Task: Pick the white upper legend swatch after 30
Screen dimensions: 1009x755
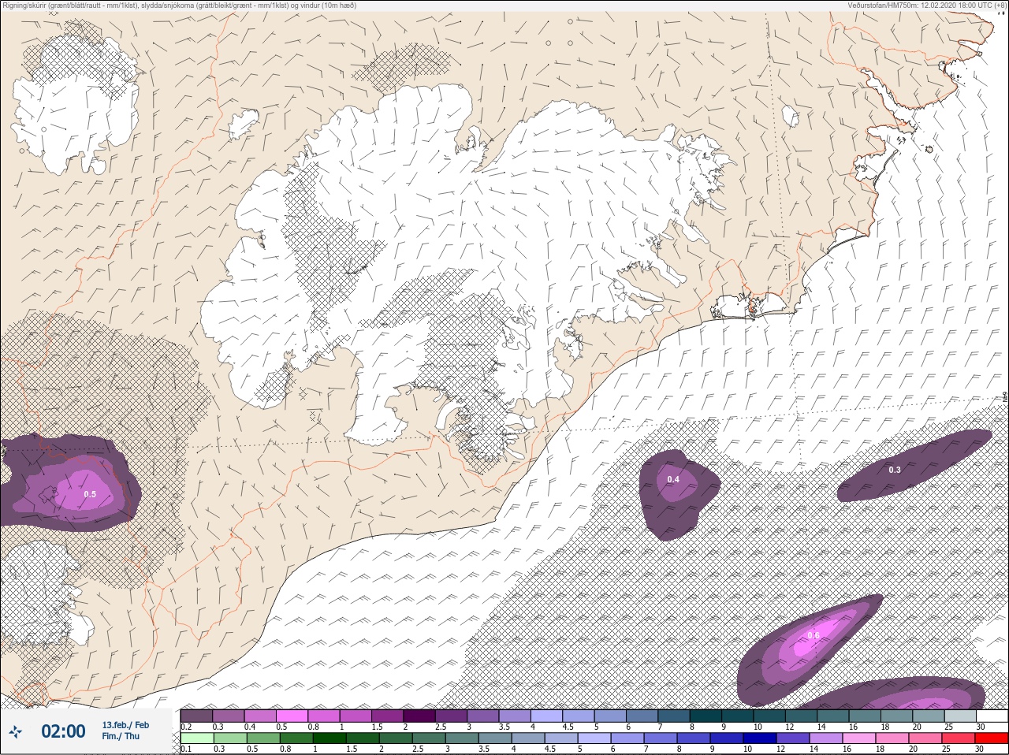Action: [992, 716]
